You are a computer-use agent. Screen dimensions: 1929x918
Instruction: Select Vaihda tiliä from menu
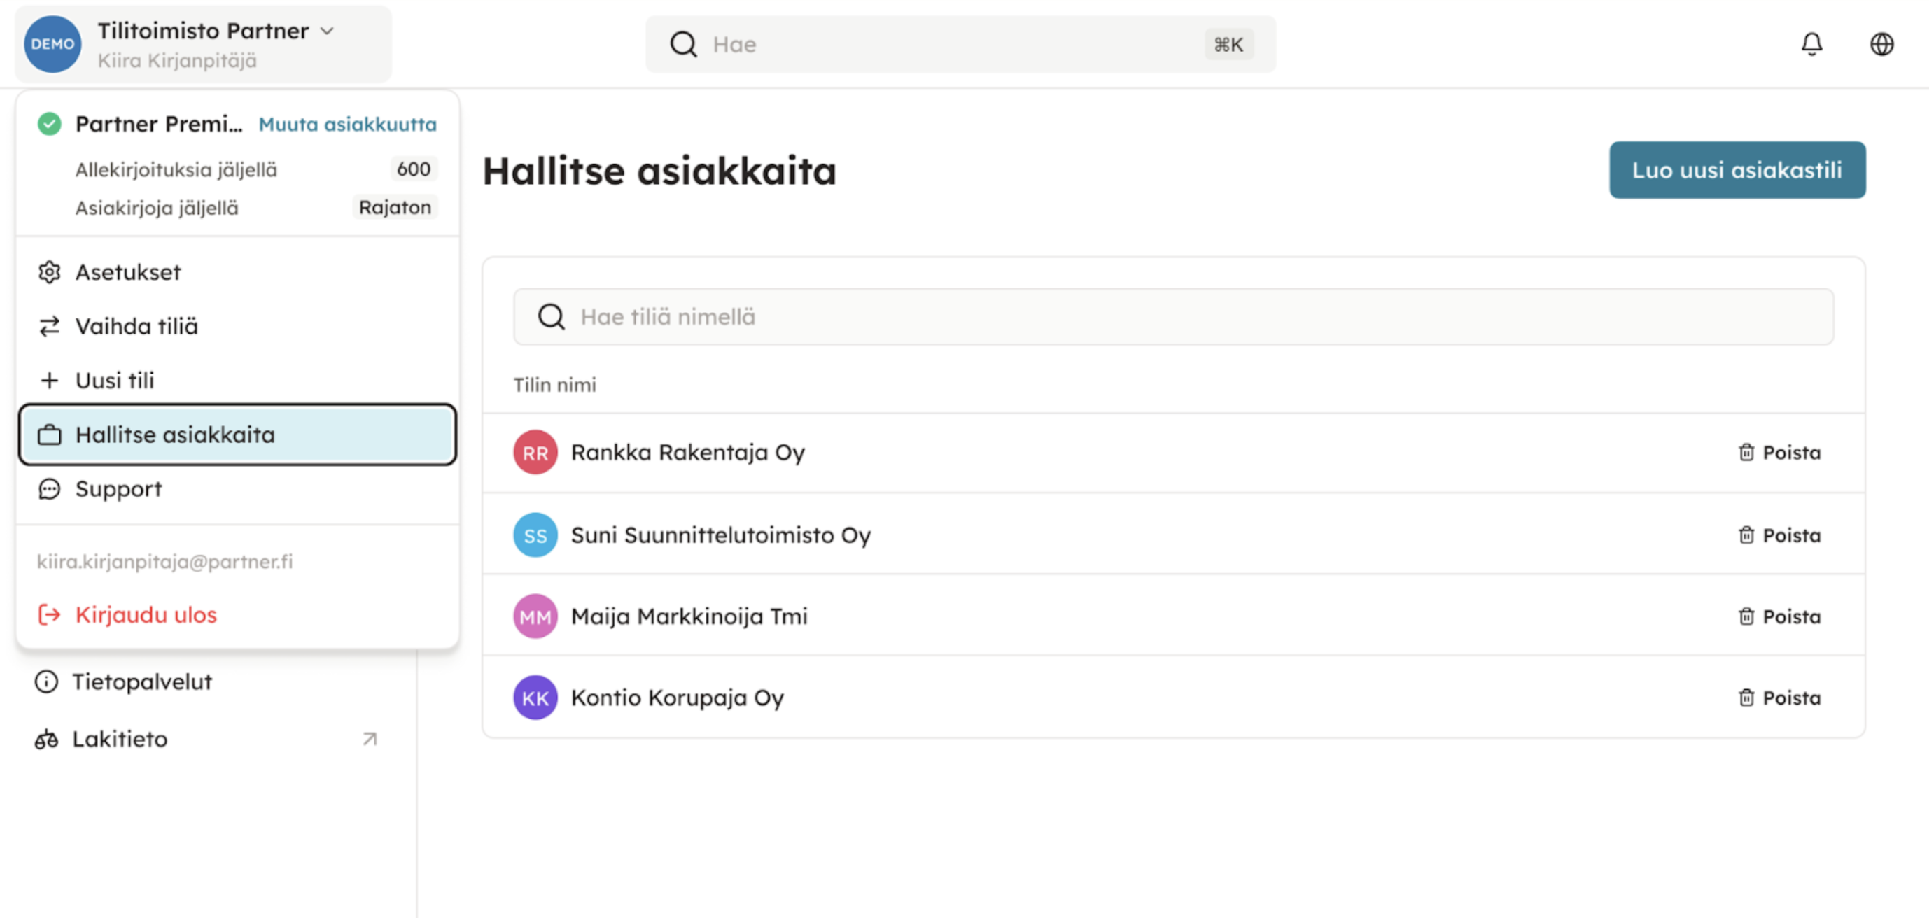[x=136, y=327]
